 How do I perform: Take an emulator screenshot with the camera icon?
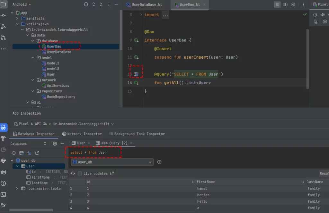pos(325,22)
